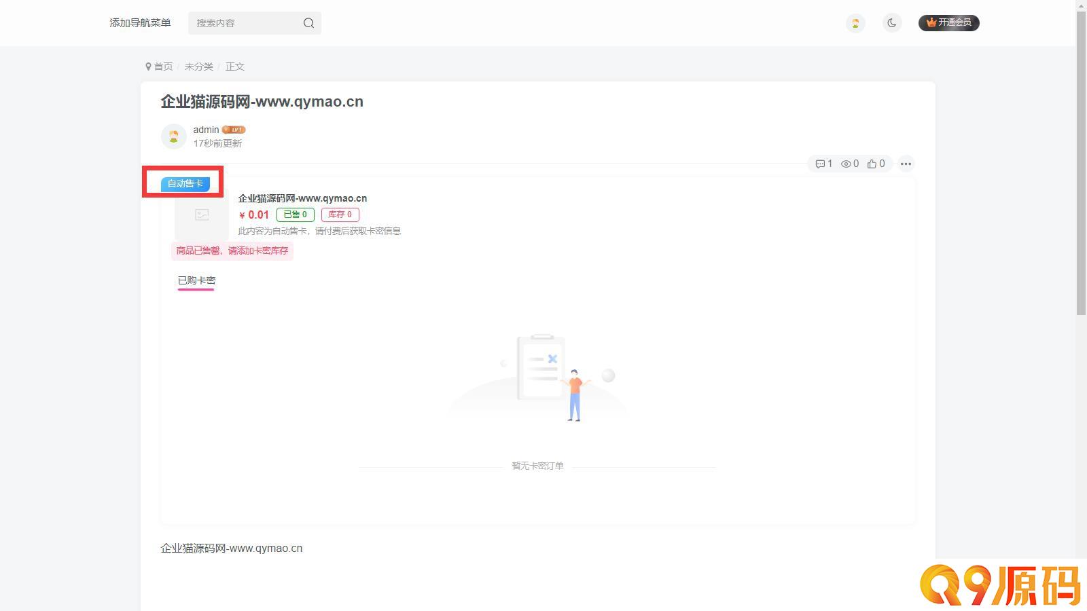1087x611 pixels.
Task: Click the page vertical scrollbar
Action: tap(1082, 163)
